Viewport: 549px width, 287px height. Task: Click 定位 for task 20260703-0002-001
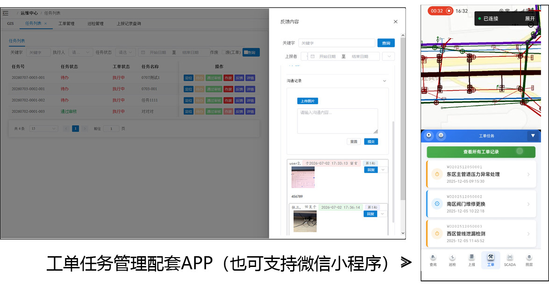tap(188, 89)
